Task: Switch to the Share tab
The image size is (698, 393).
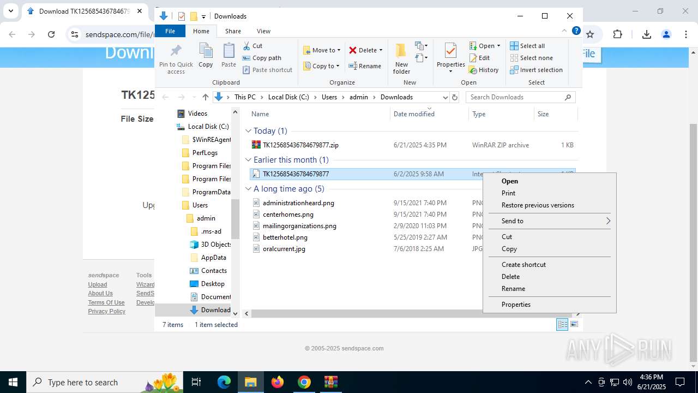Action: (233, 31)
